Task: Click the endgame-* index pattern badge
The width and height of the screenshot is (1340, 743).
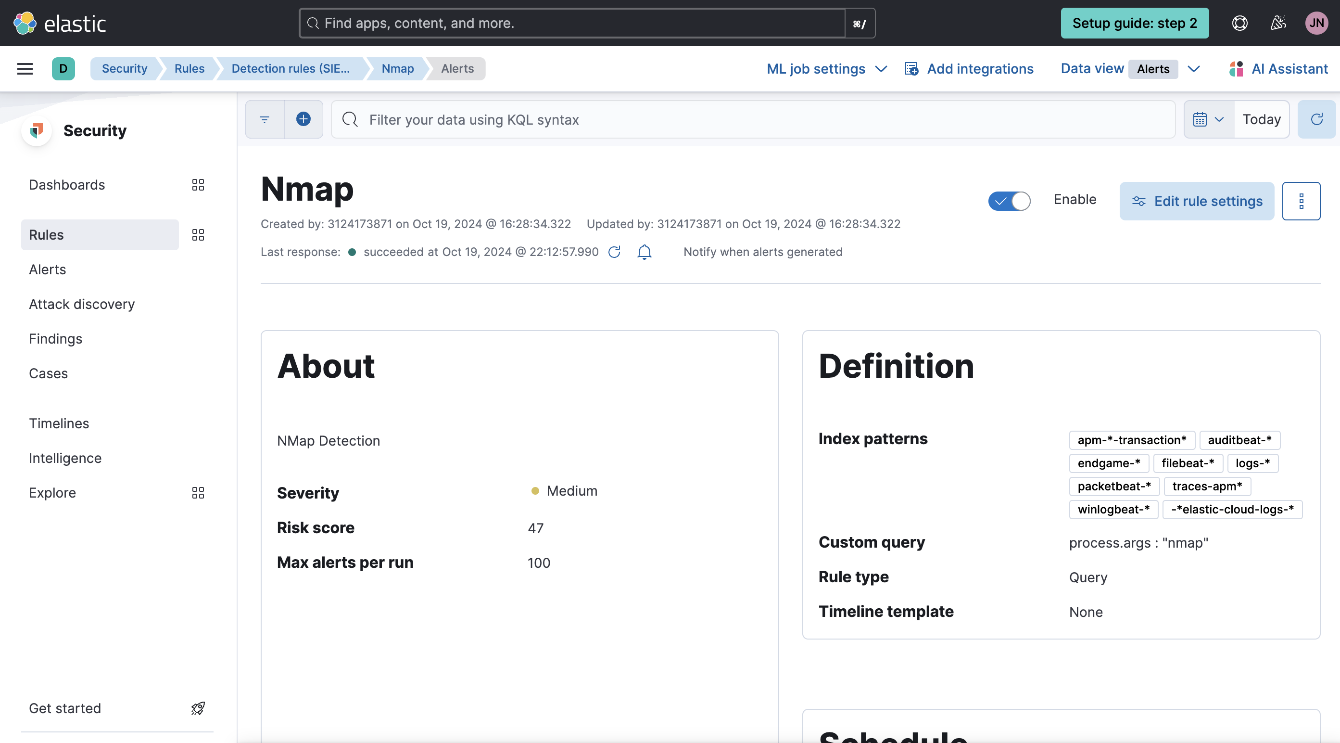Action: [x=1109, y=463]
